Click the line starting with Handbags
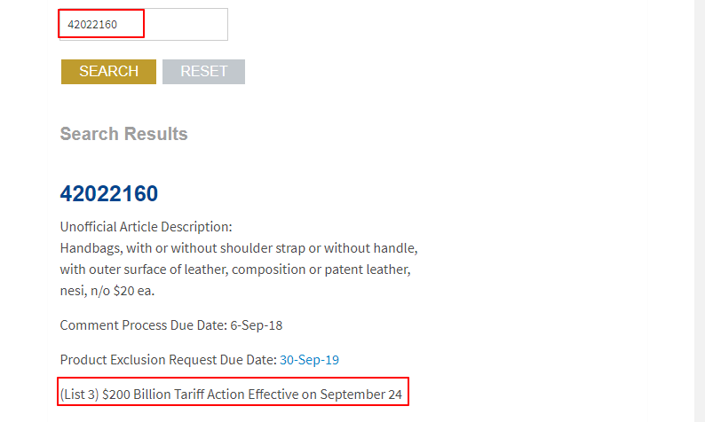This screenshot has width=705, height=422. click(x=238, y=246)
